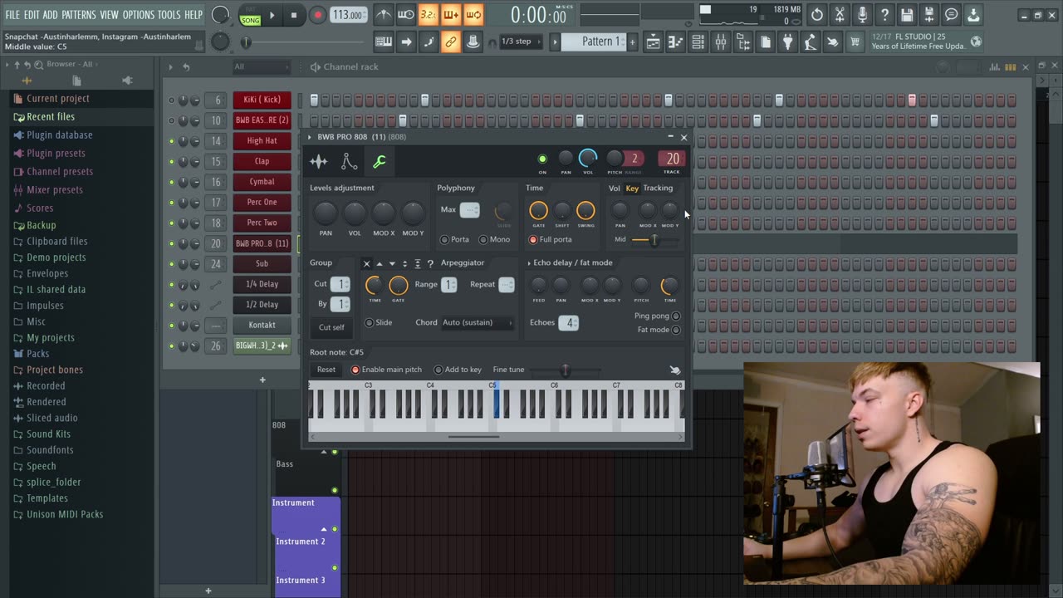Save project with floppy disk icon
Viewport: 1063px width, 598px height.
pos(907,15)
